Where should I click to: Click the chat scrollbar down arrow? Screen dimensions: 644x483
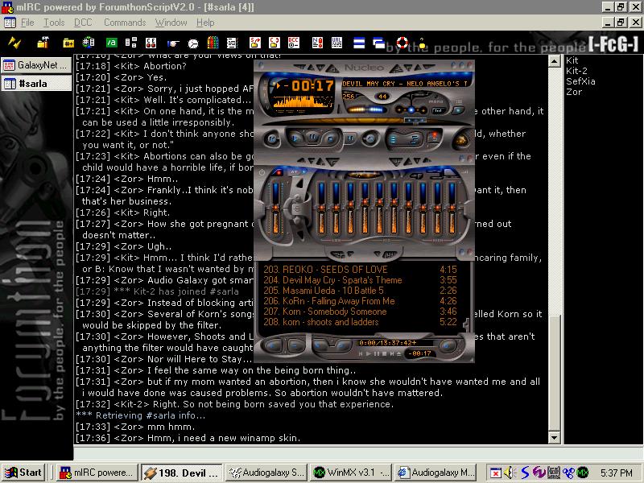click(555, 438)
